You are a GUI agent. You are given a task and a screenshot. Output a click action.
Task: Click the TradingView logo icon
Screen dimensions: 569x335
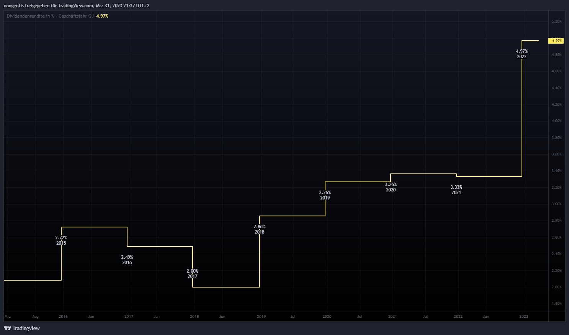pyautogui.click(x=7, y=328)
